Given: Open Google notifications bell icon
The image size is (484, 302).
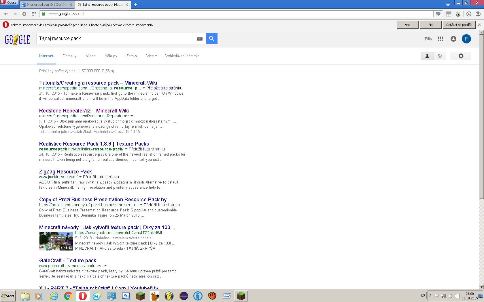Looking at the screenshot, I should tap(453, 39).
